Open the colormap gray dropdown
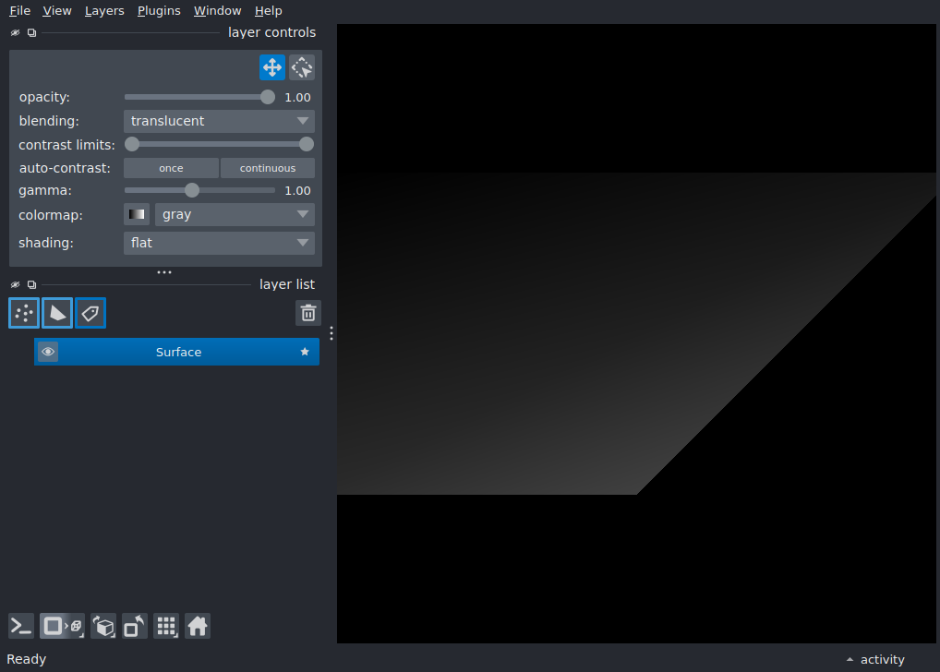Image resolution: width=940 pixels, height=672 pixels. click(235, 214)
